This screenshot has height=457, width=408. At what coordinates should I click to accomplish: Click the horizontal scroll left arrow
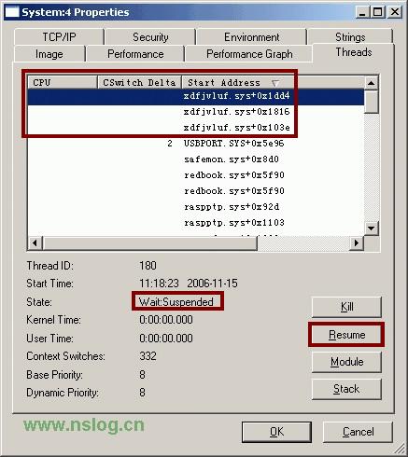coord(35,242)
